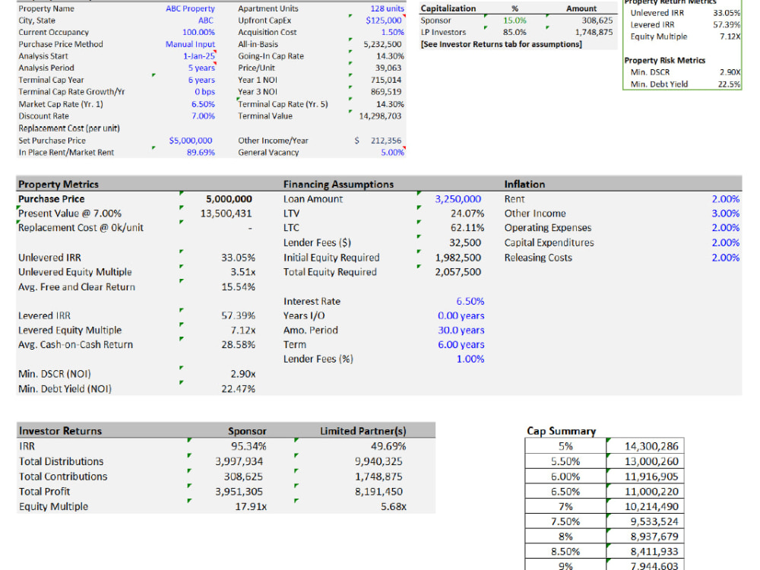Select the Cap Summary 6.50% value 11,000,220
This screenshot has width=760, height=570.
pos(651,492)
